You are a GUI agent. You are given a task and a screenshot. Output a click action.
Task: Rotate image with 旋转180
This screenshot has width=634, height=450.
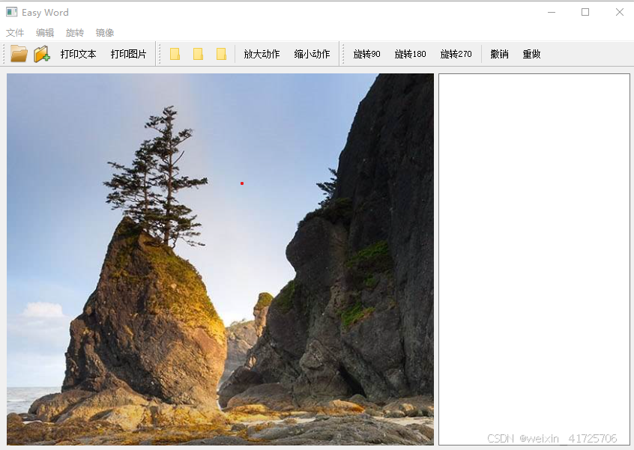[411, 54]
